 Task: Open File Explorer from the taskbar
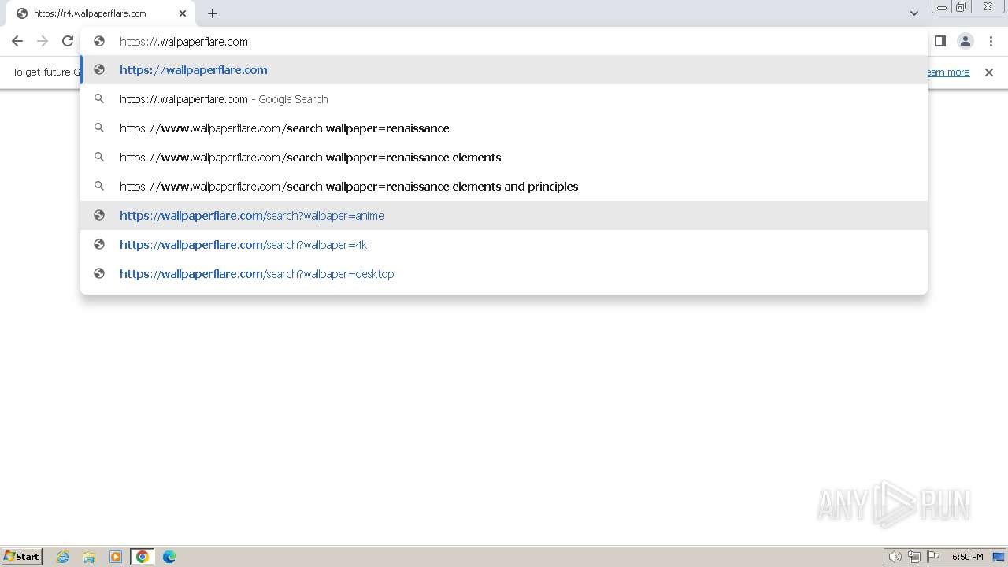click(89, 557)
